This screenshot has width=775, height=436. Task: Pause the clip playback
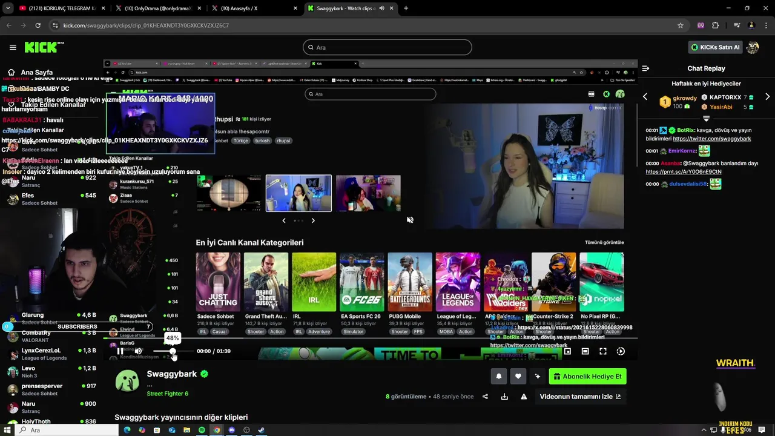coord(120,351)
